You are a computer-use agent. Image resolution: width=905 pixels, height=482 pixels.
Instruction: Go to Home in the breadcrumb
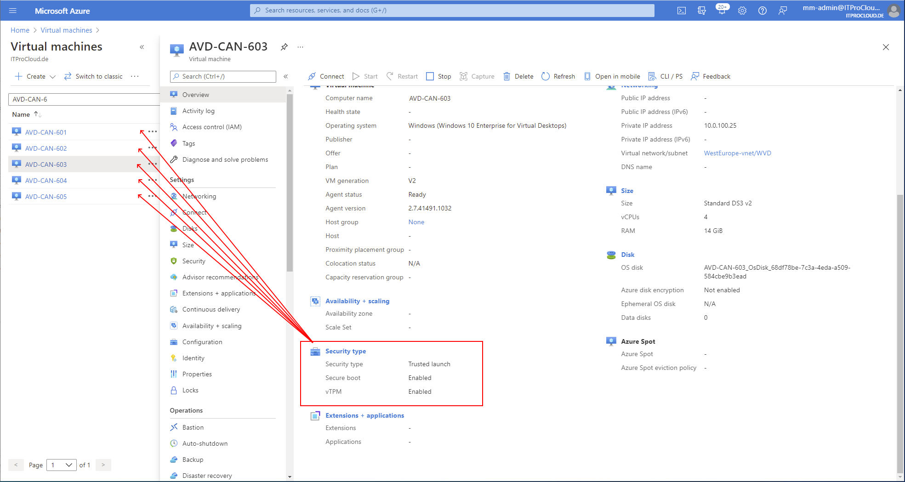pos(20,30)
